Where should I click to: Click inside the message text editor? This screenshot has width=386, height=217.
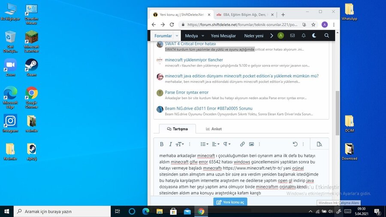pos(241,174)
